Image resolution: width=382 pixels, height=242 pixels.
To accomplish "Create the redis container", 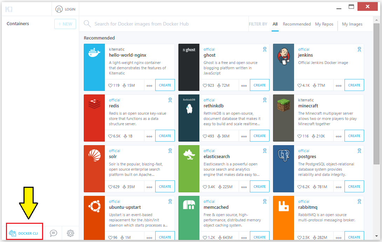I will (x=165, y=136).
